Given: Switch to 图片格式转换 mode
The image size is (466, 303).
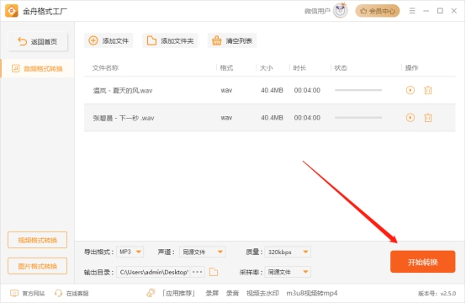Looking at the screenshot, I should (38, 266).
